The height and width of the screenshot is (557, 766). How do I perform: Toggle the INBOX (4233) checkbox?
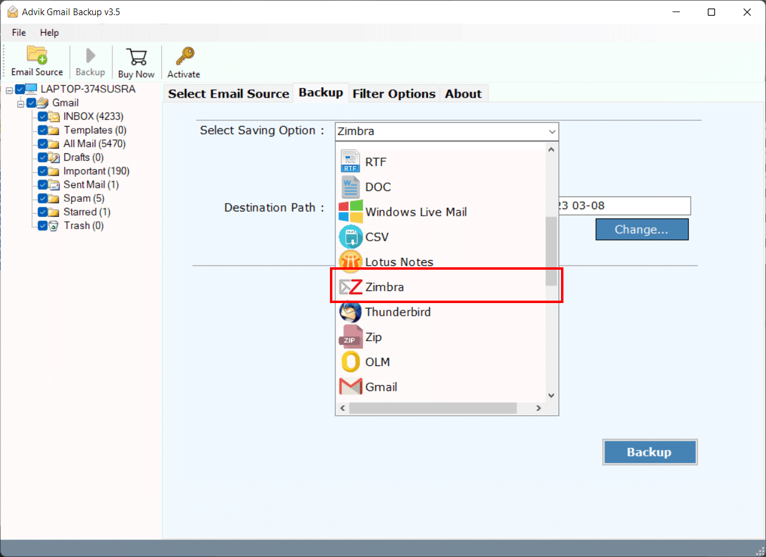[x=42, y=116]
